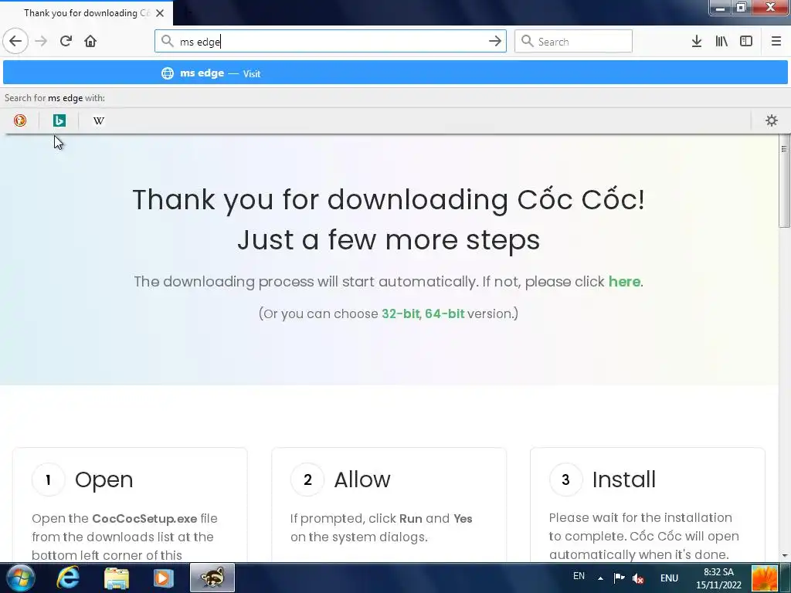This screenshot has width=791, height=593.
Task: Toggle the sidebar view
Action: pyautogui.click(x=746, y=42)
